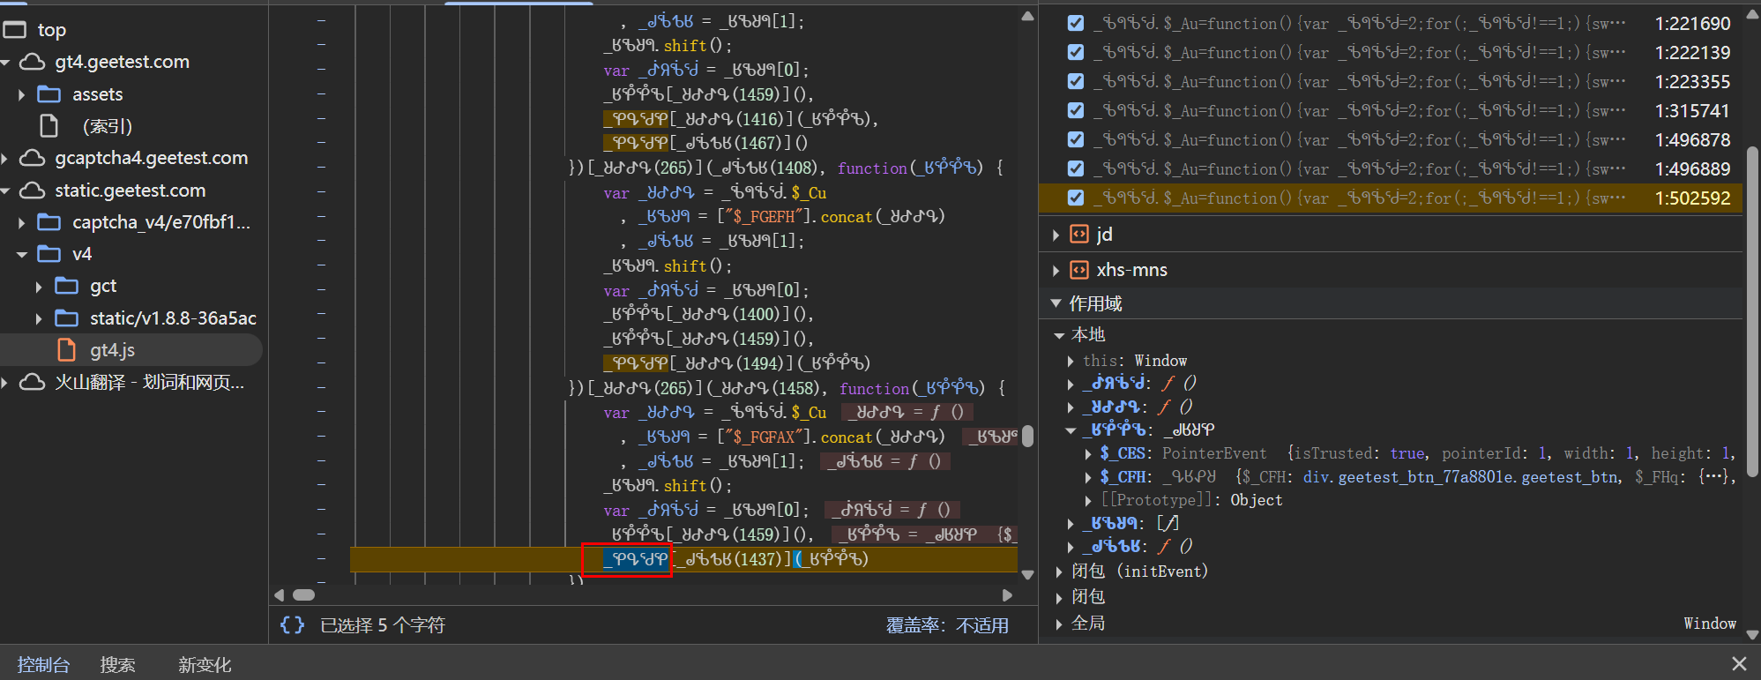This screenshot has height=680, width=1761.
Task: Click the (索引) document icon
Action: (x=49, y=126)
